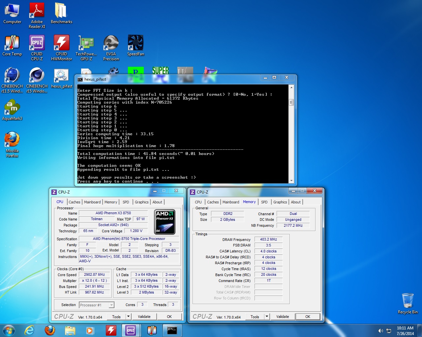Click Tools button in left CPU-Z window
The image size is (422, 337).
coord(116,317)
